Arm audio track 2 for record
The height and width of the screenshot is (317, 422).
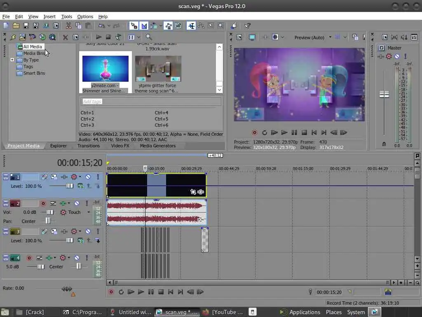point(43,203)
